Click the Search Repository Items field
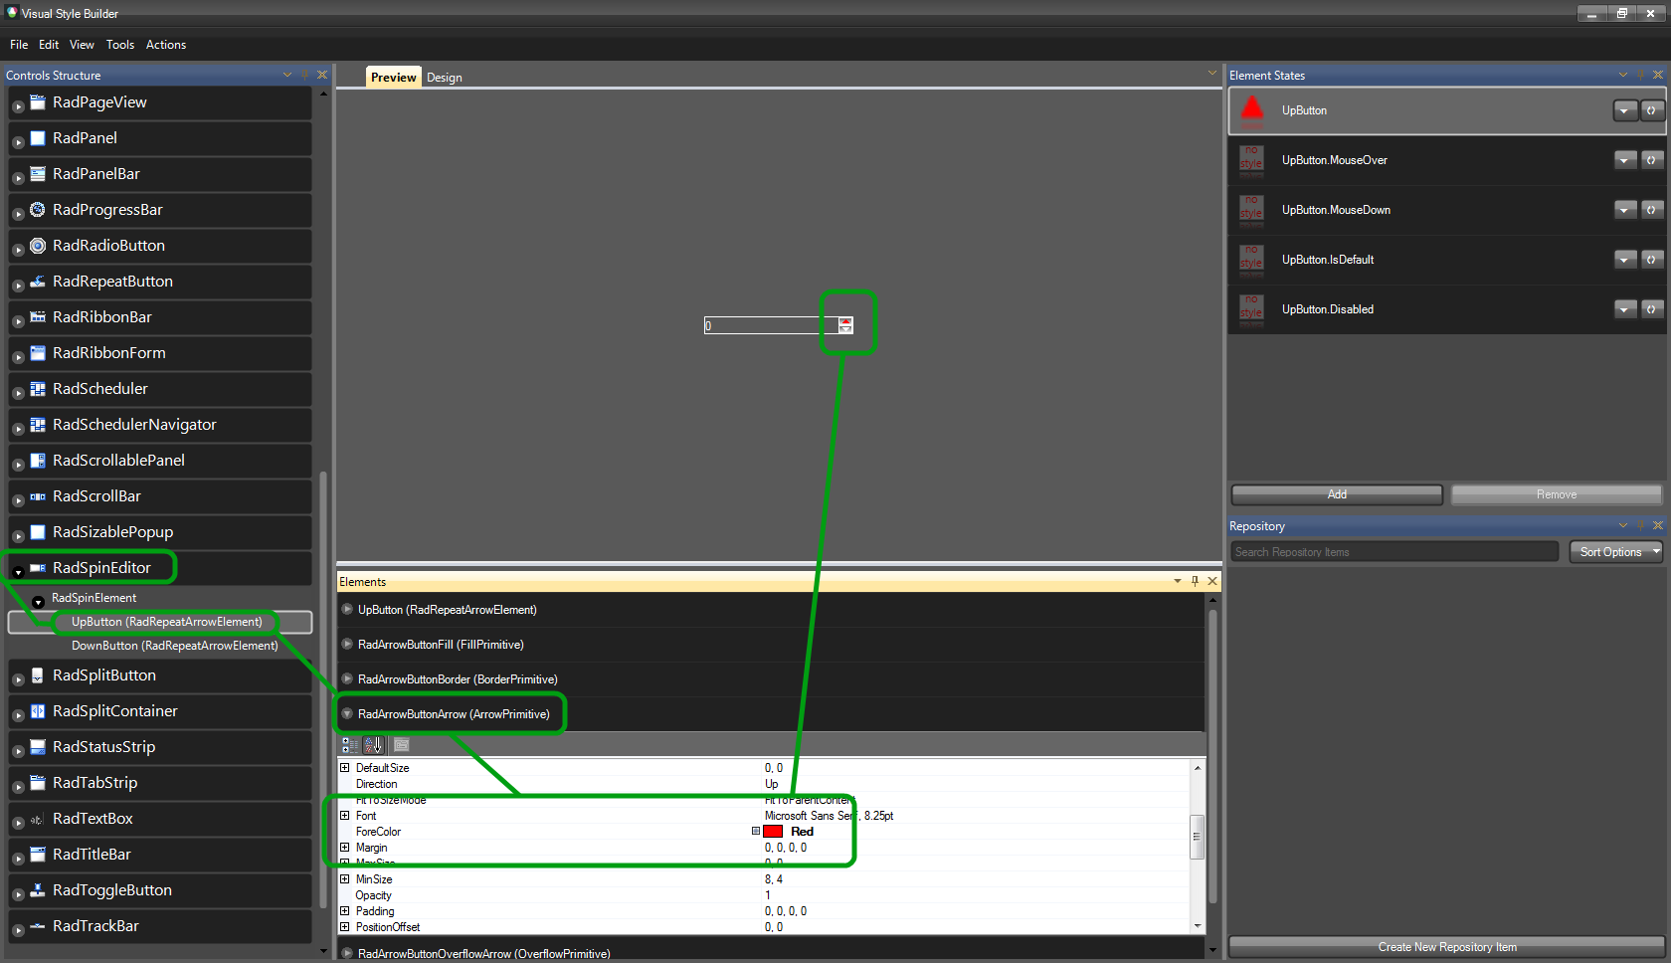The image size is (1671, 963). point(1394,552)
